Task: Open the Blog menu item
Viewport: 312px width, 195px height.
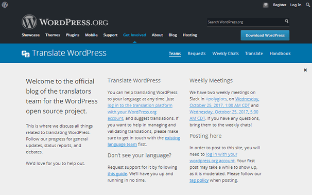Action: click(x=172, y=35)
